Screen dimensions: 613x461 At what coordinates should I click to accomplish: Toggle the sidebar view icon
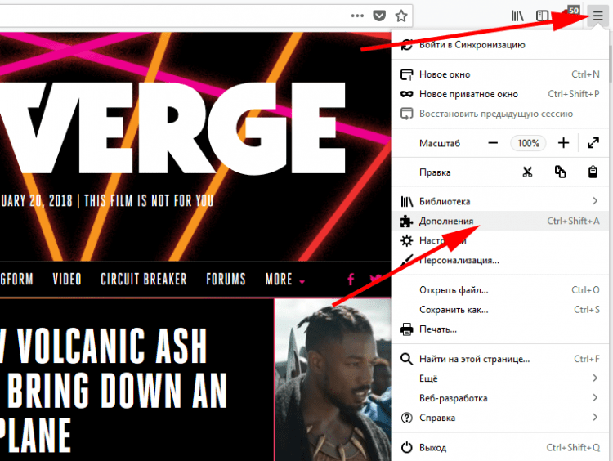[542, 16]
